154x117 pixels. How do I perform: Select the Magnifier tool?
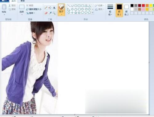tap(54, 13)
